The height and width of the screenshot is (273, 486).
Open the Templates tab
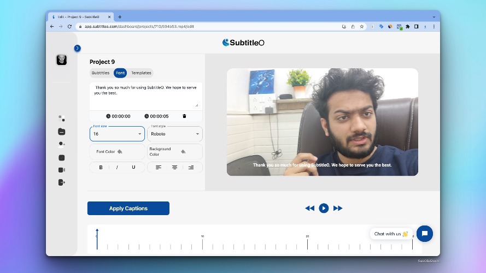pos(141,73)
